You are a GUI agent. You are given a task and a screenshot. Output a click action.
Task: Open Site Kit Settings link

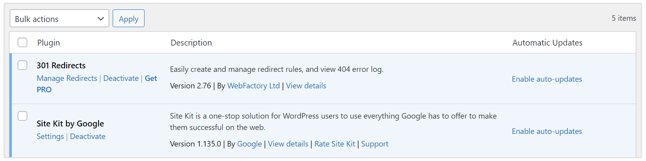pos(50,136)
